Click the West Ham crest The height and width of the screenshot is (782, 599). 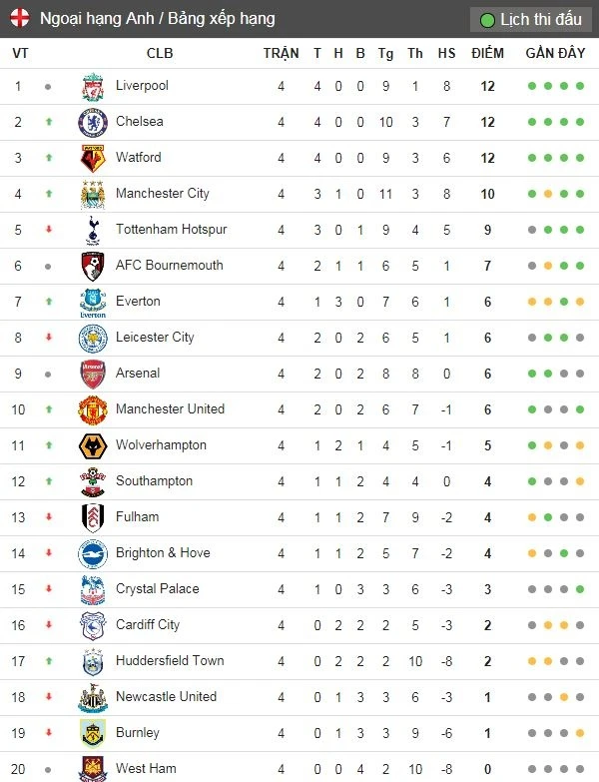coord(93,769)
